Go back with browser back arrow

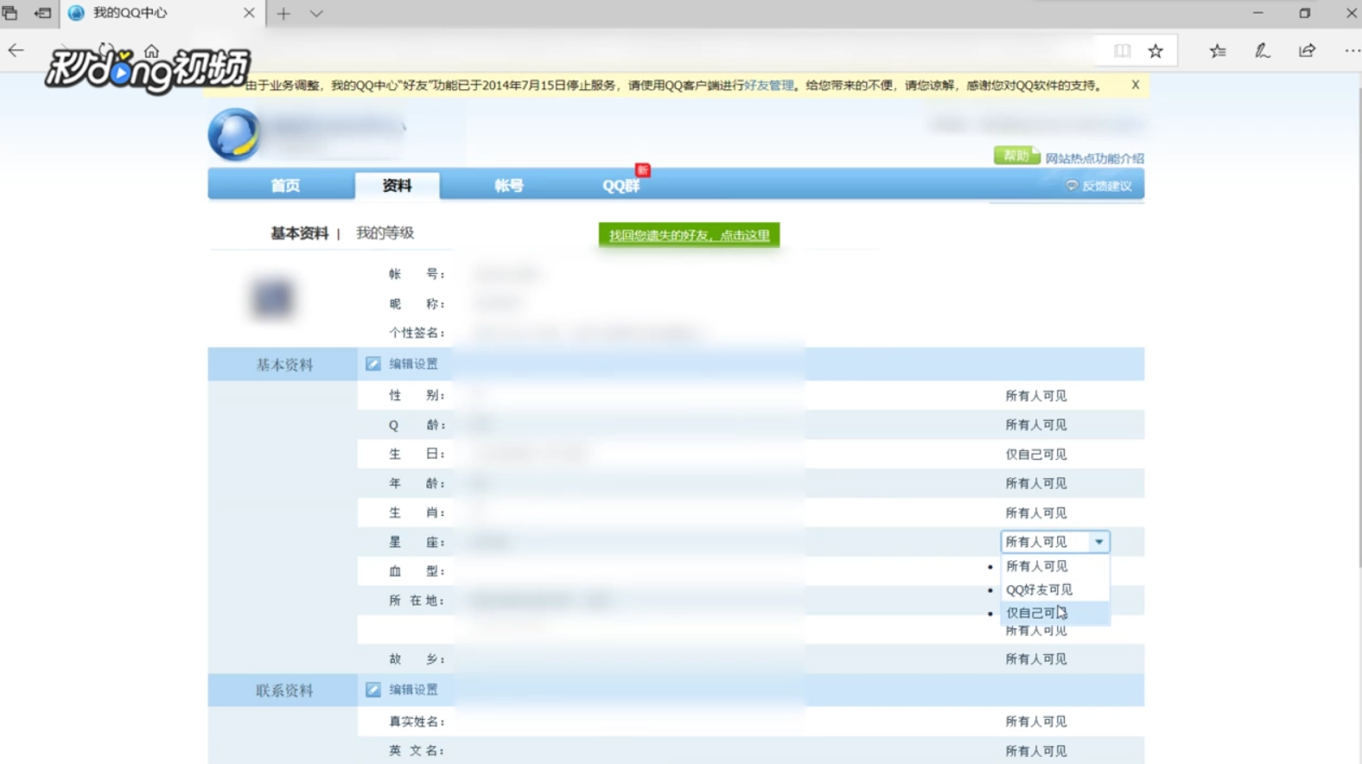pos(16,51)
